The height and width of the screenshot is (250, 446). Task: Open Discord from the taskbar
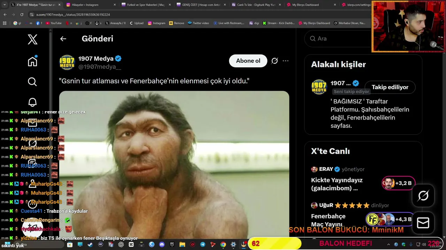162,244
